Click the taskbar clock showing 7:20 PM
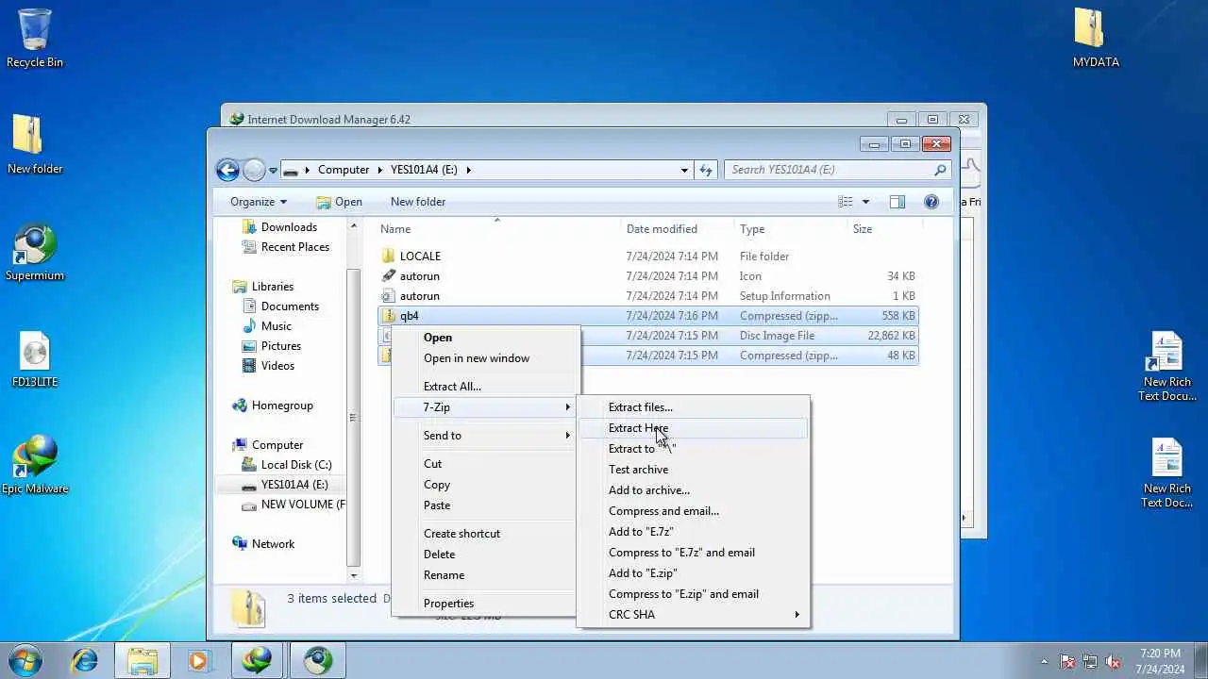This screenshot has height=679, width=1208. point(1160,661)
